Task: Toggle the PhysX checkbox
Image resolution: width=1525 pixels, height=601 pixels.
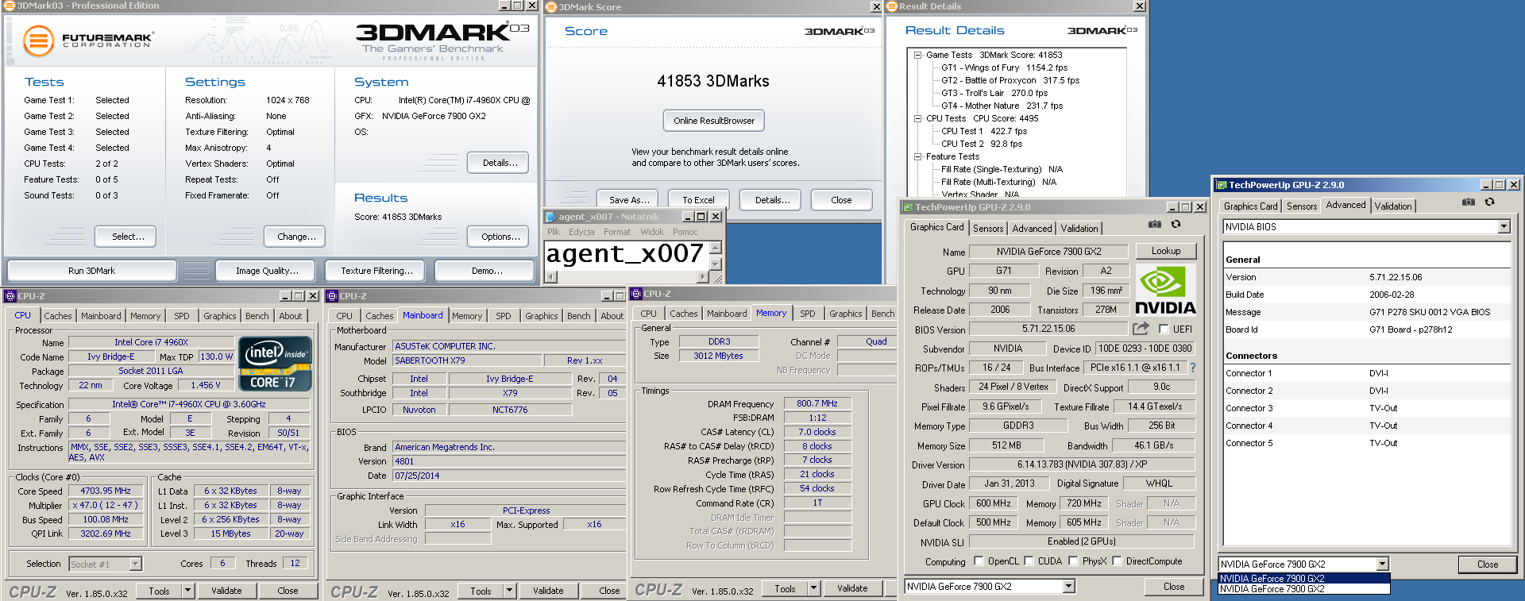Action: (x=1073, y=561)
